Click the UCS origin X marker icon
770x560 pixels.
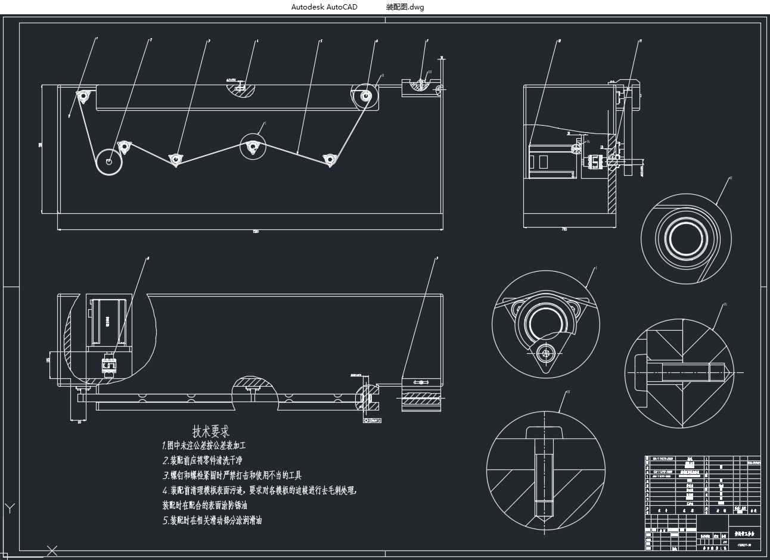[x=52, y=549]
